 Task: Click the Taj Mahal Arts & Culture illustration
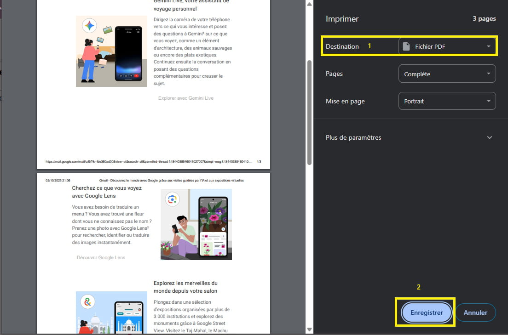(111, 312)
